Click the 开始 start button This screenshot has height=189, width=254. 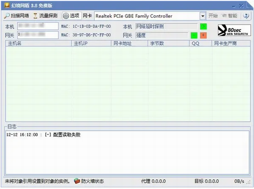tap(213, 16)
